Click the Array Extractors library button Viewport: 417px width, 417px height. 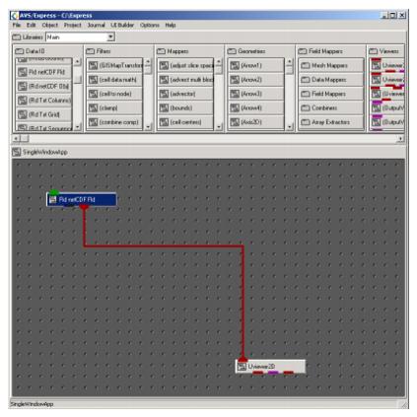click(x=331, y=122)
